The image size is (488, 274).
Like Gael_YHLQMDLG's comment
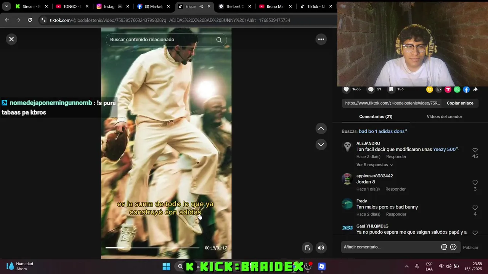475,233
